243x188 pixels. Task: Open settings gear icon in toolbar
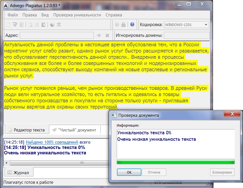117,25
